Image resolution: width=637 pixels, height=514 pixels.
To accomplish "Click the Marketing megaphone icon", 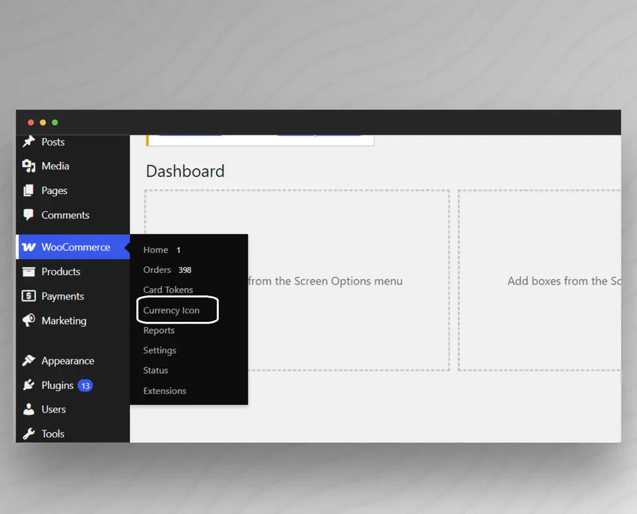I will point(29,321).
